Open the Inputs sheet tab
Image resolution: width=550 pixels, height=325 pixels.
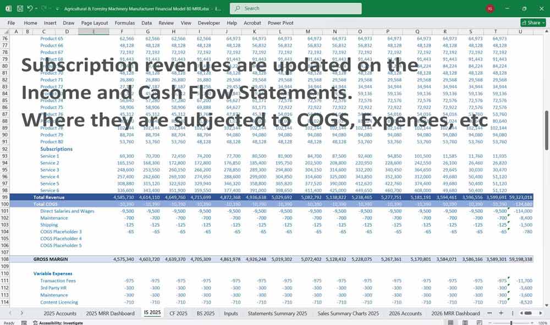pos(230,313)
